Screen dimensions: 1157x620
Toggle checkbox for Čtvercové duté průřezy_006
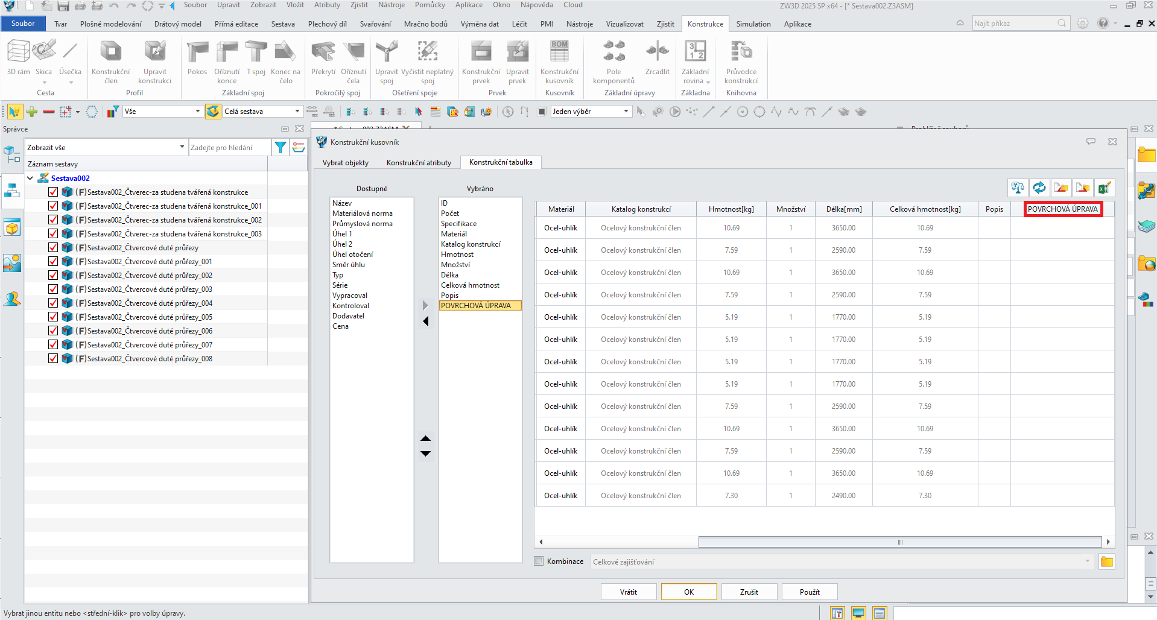tap(53, 331)
